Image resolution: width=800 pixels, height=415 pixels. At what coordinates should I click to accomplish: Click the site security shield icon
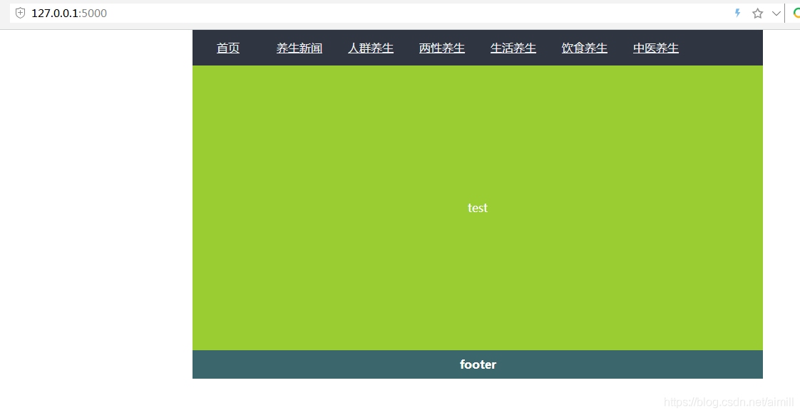click(21, 14)
